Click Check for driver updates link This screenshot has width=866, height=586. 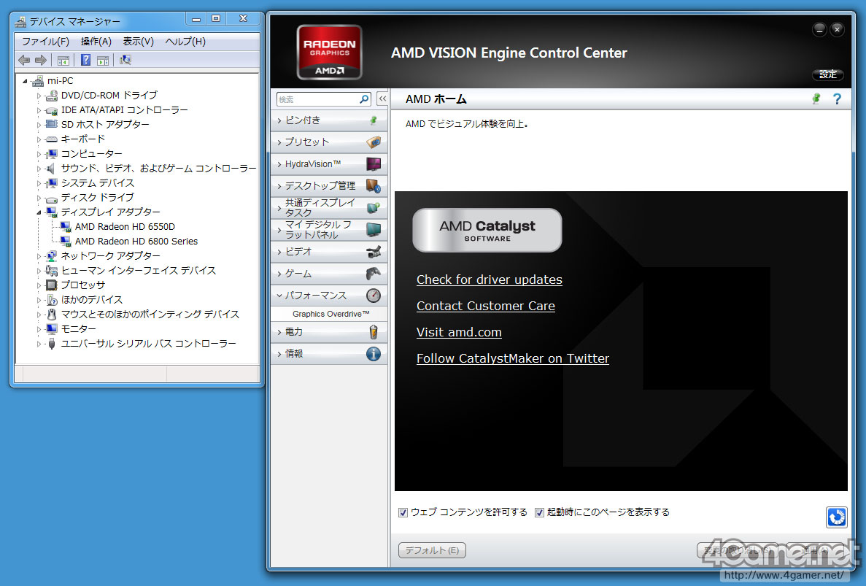tap(490, 279)
